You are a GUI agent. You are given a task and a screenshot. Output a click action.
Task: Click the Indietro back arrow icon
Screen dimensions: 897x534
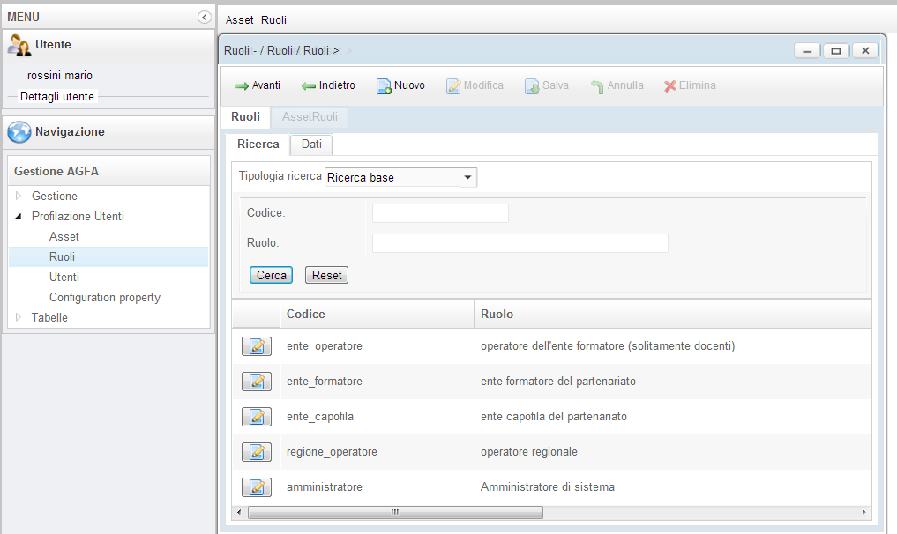309,86
